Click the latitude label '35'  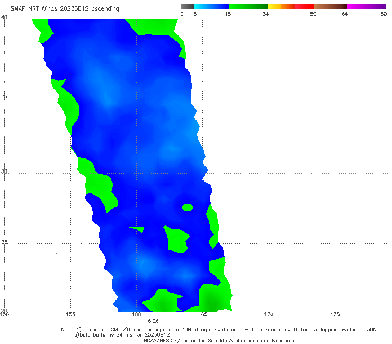tap(4, 96)
